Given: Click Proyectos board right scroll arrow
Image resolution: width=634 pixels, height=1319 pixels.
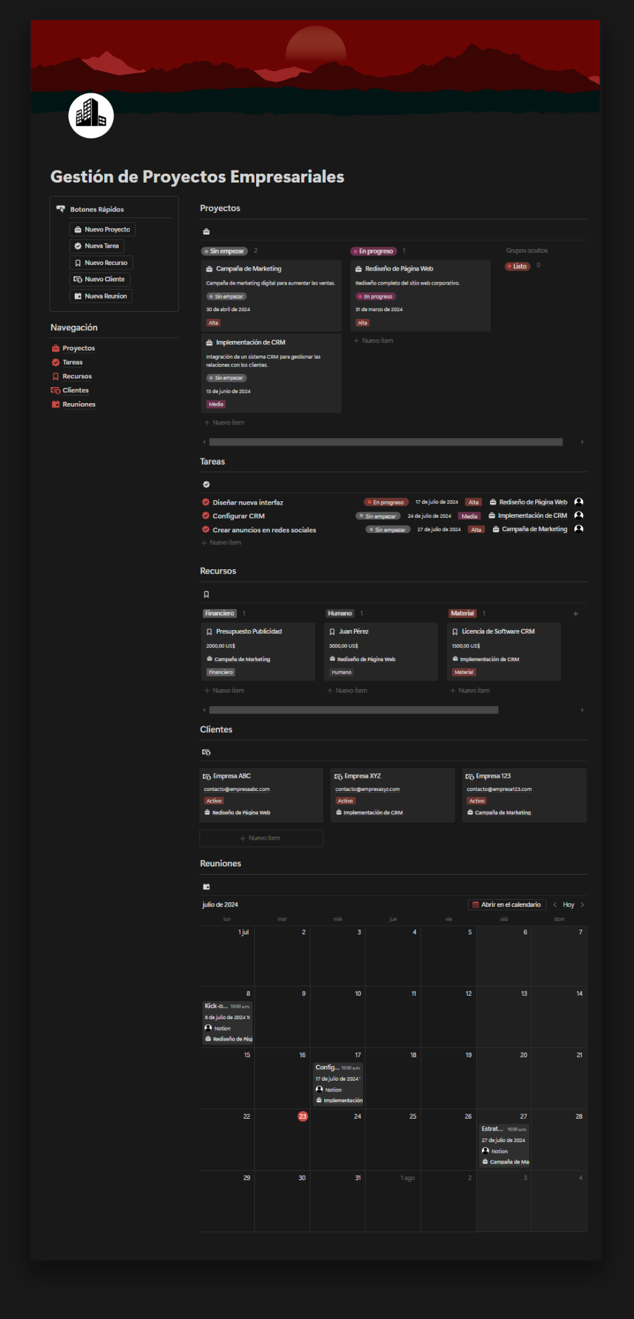Looking at the screenshot, I should 582,442.
